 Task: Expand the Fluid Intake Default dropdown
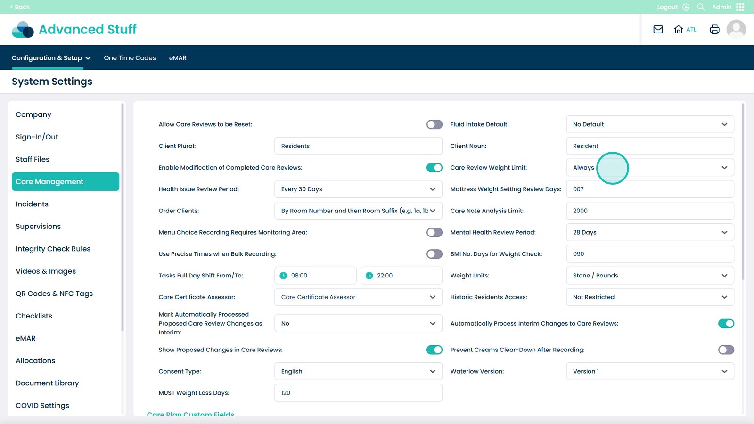coord(650,124)
